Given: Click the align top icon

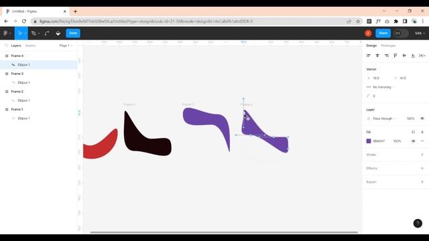Looking at the screenshot, I should [395, 56].
